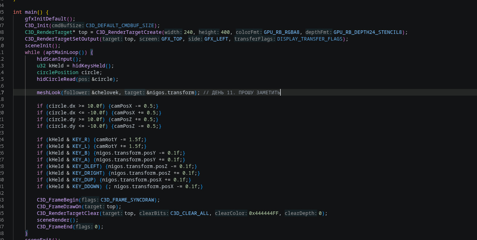Click circlePosition type name
Image resolution: width=477 pixels, height=240 pixels.
[58, 72]
